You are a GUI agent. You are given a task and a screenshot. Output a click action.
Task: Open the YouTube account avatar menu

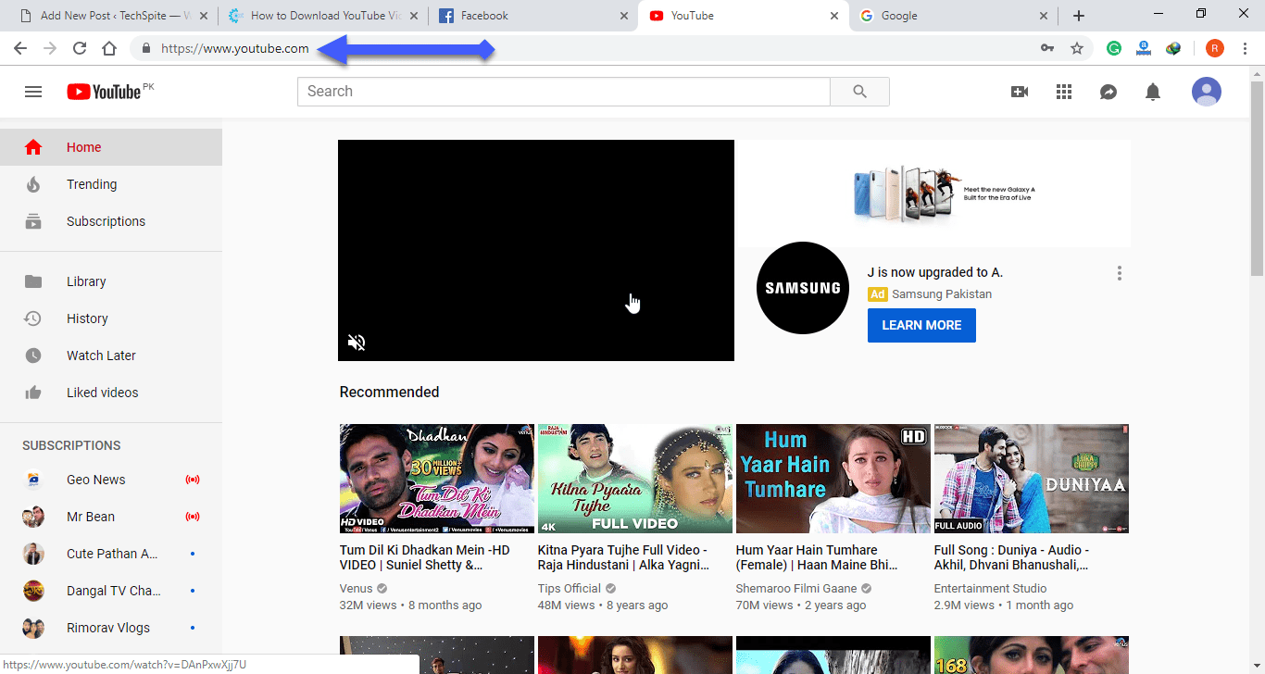[1206, 92]
